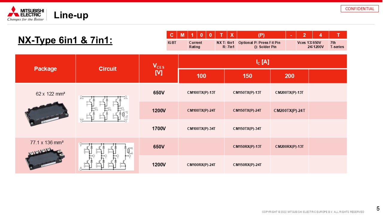
Task: Click the CM100RX(P)-24T cell
Action: pos(201,165)
